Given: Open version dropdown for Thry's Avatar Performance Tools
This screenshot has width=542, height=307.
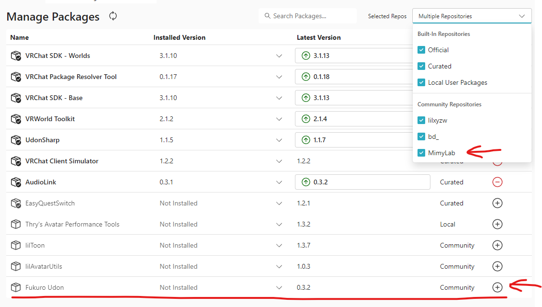Looking at the screenshot, I should 279,224.
